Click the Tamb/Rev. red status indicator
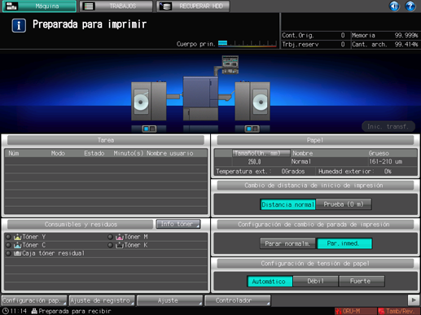The width and height of the screenshot is (421, 315). click(399, 311)
